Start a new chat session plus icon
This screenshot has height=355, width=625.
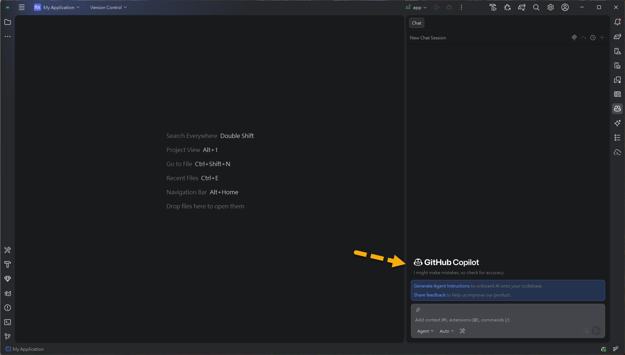[x=602, y=38]
